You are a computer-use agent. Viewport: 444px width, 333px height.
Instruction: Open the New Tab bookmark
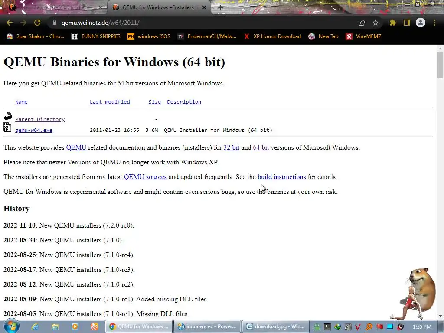(323, 36)
